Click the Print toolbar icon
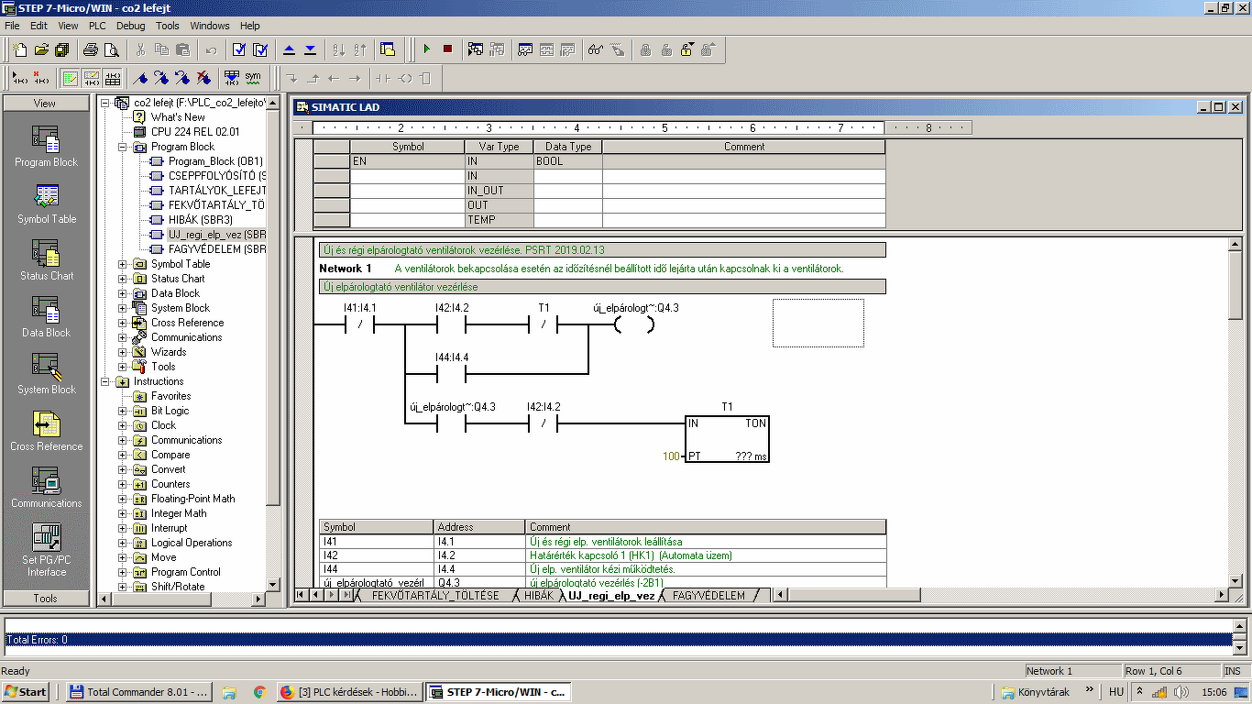The image size is (1252, 704). [91, 49]
